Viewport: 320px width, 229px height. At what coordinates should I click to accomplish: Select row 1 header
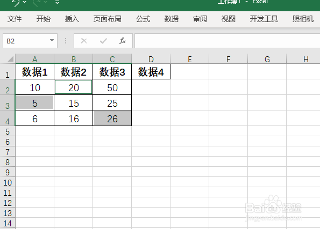[x=8, y=71]
